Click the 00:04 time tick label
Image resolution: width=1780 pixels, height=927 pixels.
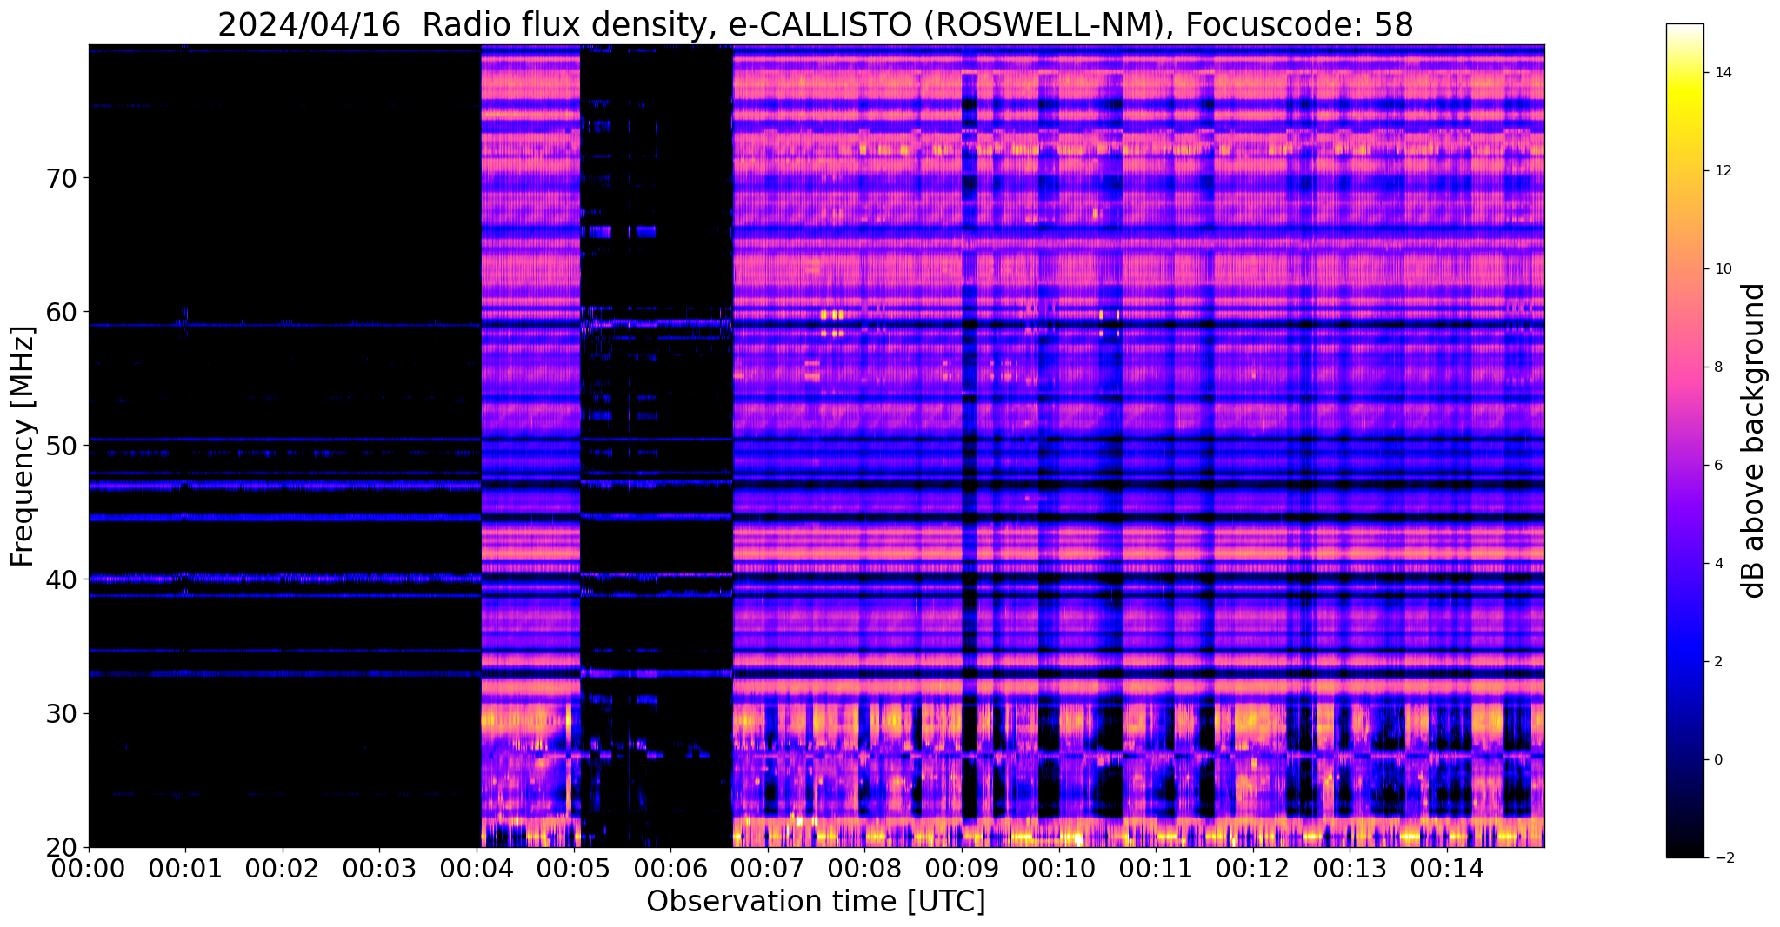pyautogui.click(x=477, y=867)
